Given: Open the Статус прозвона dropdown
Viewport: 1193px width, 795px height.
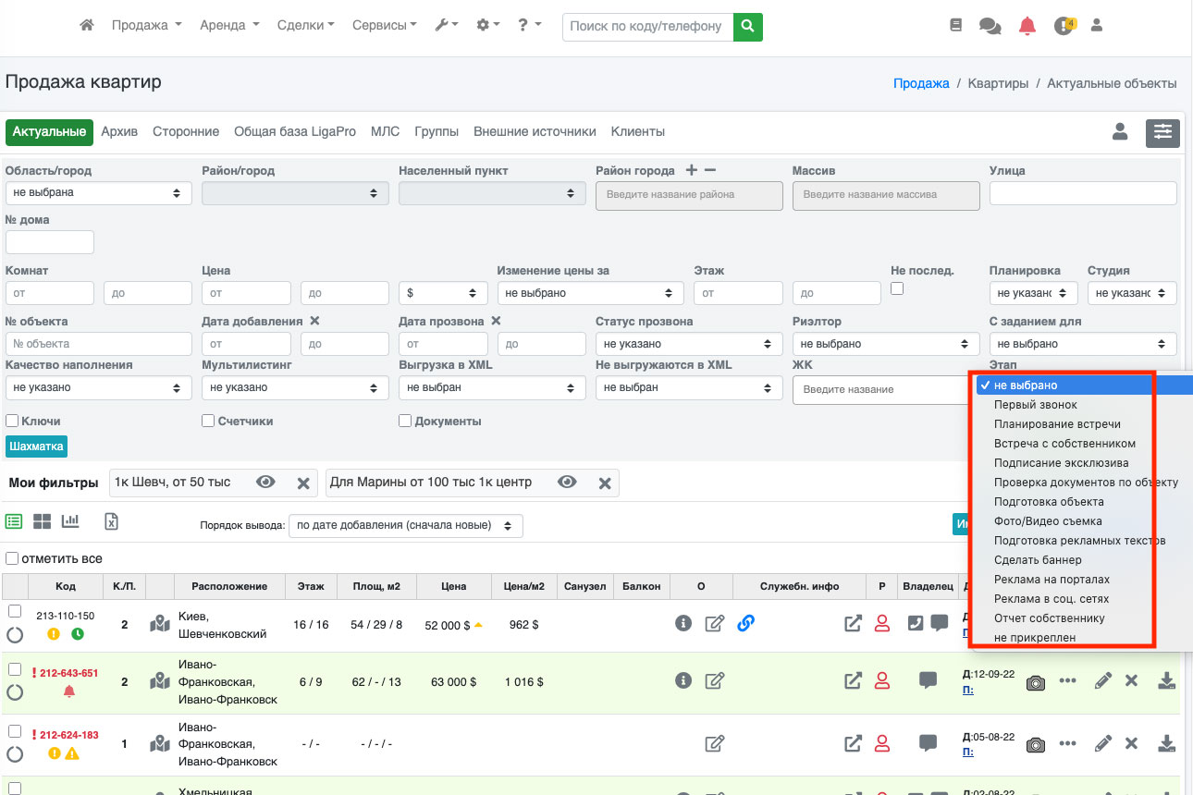Looking at the screenshot, I should coord(684,344).
